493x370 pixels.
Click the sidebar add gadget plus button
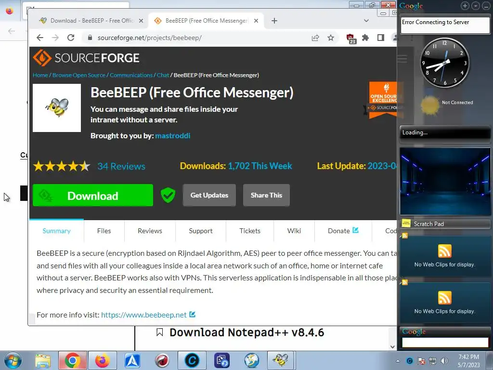(x=465, y=6)
